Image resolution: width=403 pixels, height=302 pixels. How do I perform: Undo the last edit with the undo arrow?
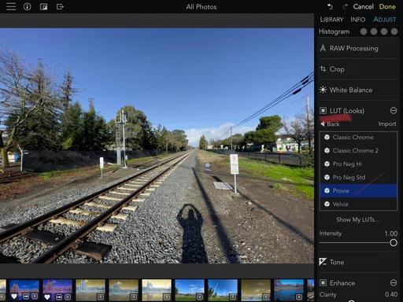click(330, 6)
